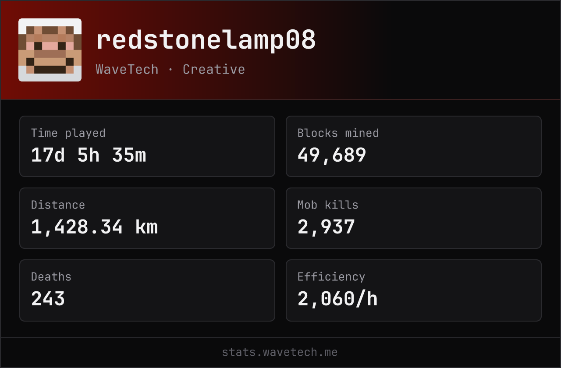The height and width of the screenshot is (368, 561).
Task: Click the 17d 5h 35m value
Action: tap(89, 155)
